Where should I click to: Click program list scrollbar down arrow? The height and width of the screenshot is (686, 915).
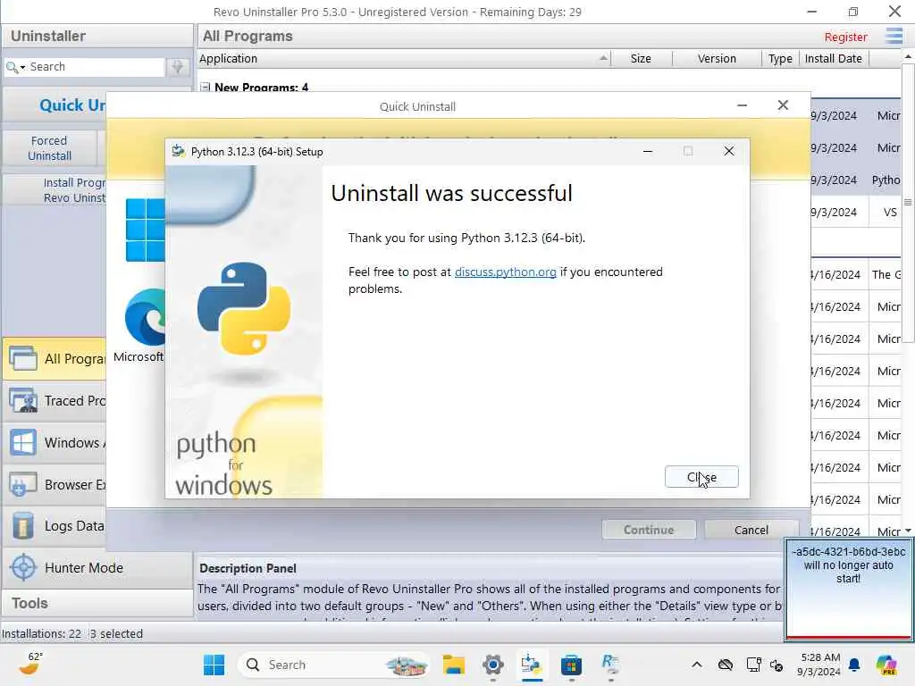pos(909,531)
